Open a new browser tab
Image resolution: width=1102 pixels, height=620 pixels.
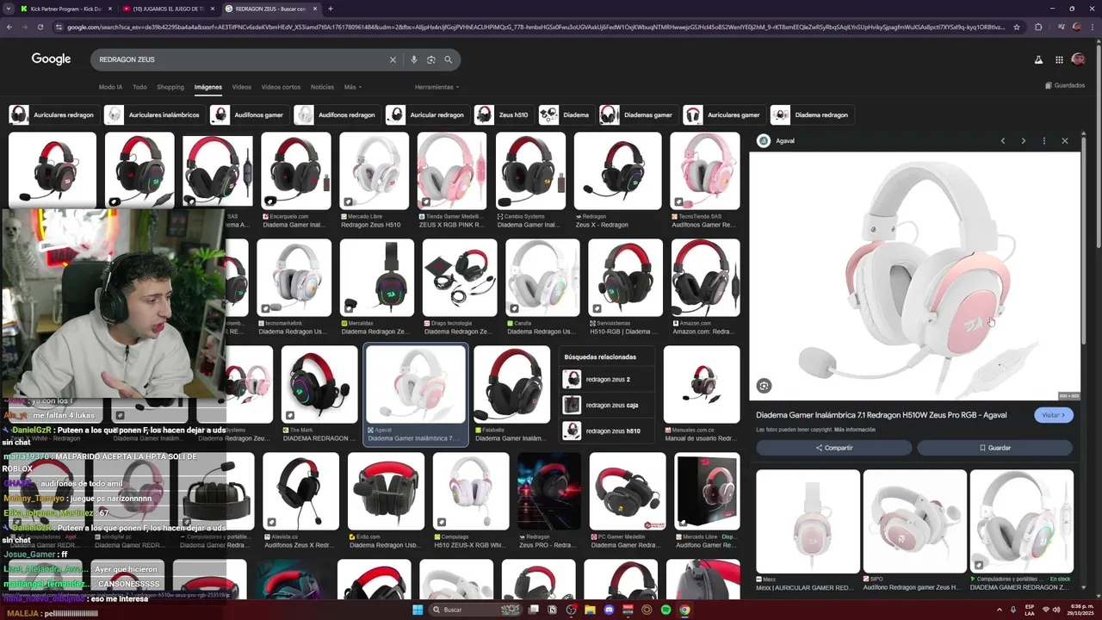pos(331,9)
